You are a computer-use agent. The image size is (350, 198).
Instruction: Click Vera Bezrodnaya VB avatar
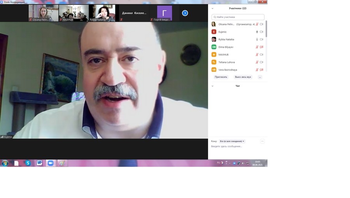[x=214, y=69]
